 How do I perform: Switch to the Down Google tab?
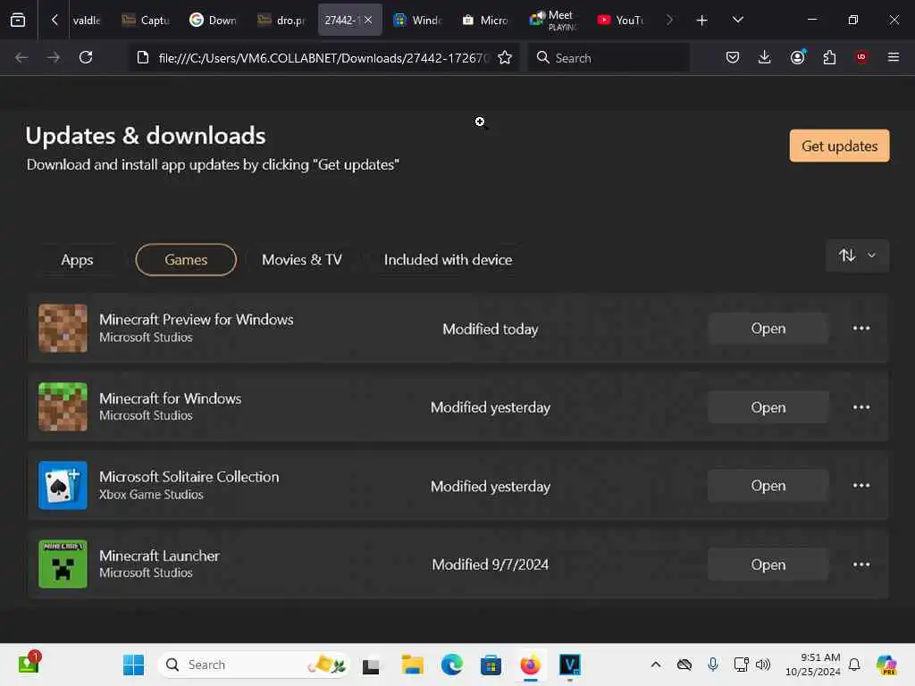pyautogui.click(x=213, y=20)
